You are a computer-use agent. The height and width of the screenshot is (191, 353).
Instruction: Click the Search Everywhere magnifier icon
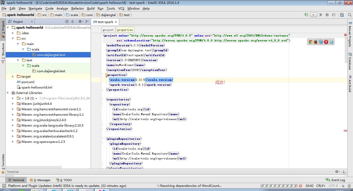(x=349, y=15)
